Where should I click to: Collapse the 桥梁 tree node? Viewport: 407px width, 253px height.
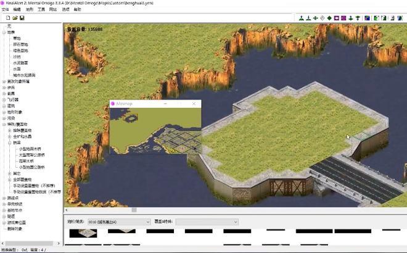point(10,143)
